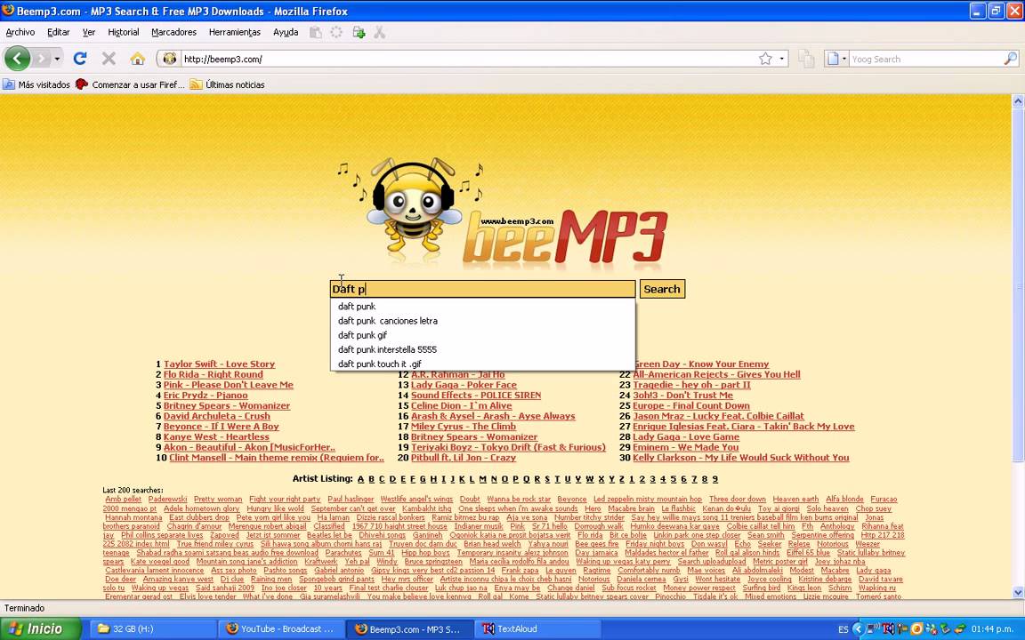Click the grey Stop loading X icon
The width and height of the screenshot is (1025, 640).
(109, 59)
